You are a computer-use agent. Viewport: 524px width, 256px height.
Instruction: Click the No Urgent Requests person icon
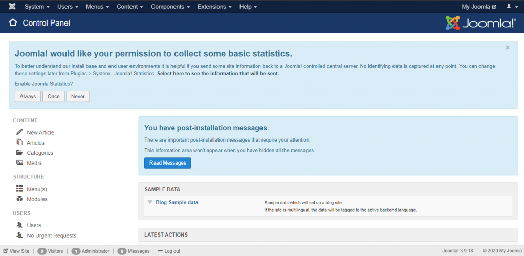click(20, 235)
